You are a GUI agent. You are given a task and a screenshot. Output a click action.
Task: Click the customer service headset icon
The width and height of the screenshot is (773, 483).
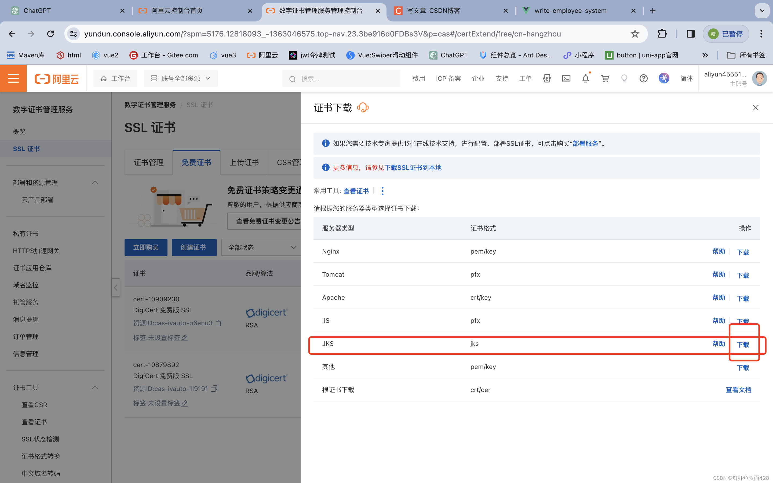363,108
